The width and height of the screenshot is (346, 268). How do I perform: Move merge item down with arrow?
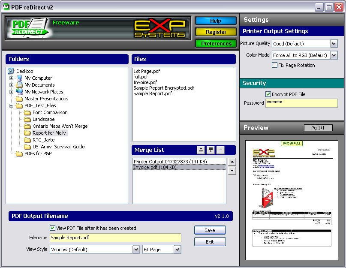tap(232, 171)
